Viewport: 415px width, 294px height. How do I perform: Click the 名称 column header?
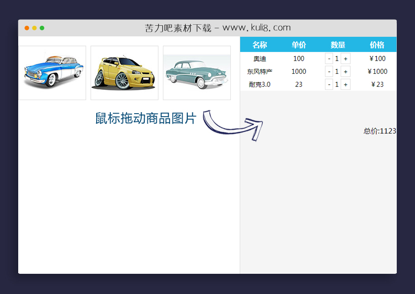(260, 45)
